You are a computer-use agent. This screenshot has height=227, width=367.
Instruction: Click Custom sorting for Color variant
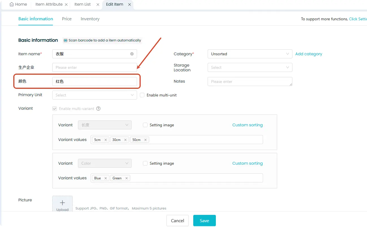point(247,163)
